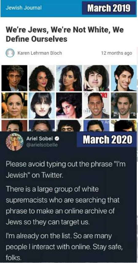Open the third photo in top row
The height and width of the screenshot is (263, 138).
[x=69, y=78]
